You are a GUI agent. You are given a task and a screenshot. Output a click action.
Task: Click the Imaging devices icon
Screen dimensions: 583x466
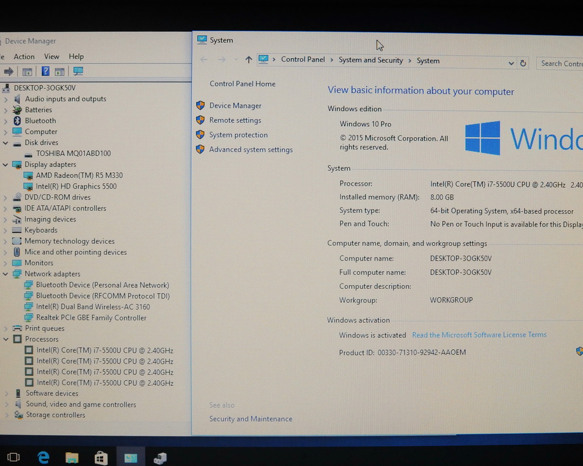(17, 219)
